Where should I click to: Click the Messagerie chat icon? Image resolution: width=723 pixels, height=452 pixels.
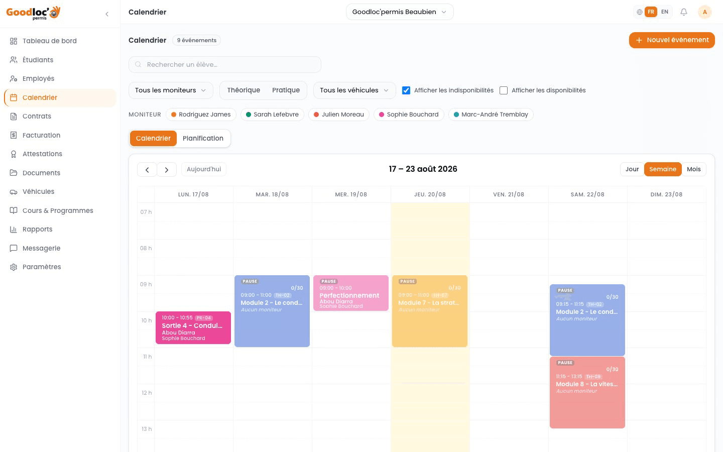14,248
